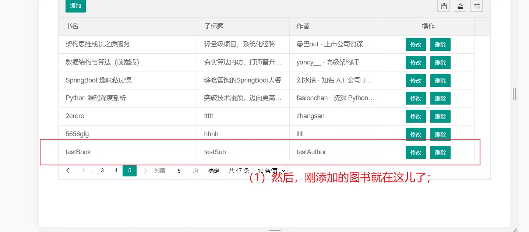Image resolution: width=529 pixels, height=232 pixels.
Task: Click the 曼巴out author cell
Action: click(x=336, y=44)
